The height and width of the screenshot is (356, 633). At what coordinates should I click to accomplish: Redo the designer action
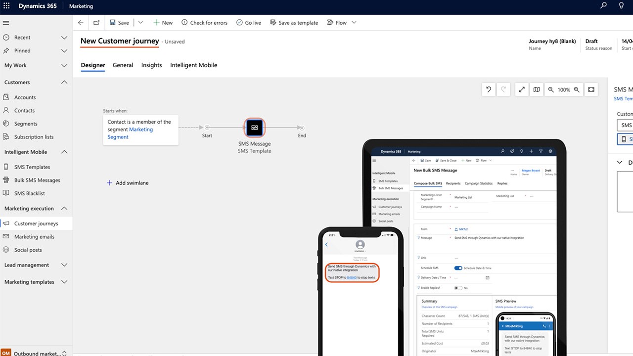(503, 89)
